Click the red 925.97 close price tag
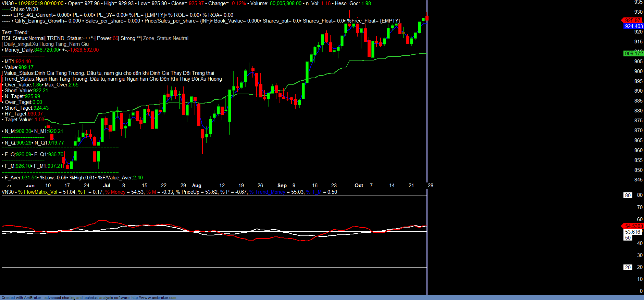Image resolution: width=644 pixels, height=300 pixels. [x=632, y=21]
